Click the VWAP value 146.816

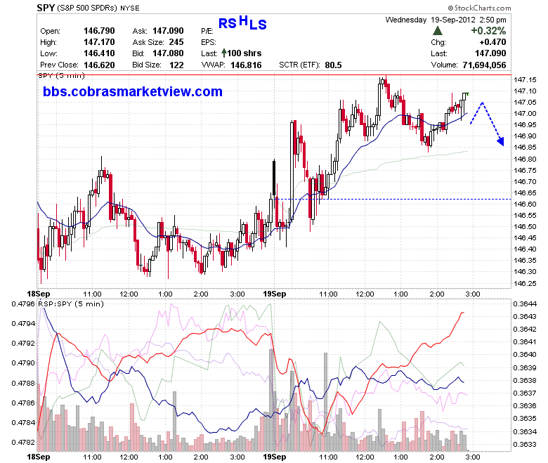point(246,65)
